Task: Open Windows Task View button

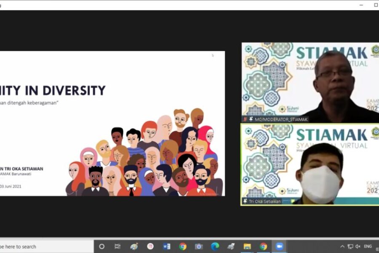Action: pos(117,246)
